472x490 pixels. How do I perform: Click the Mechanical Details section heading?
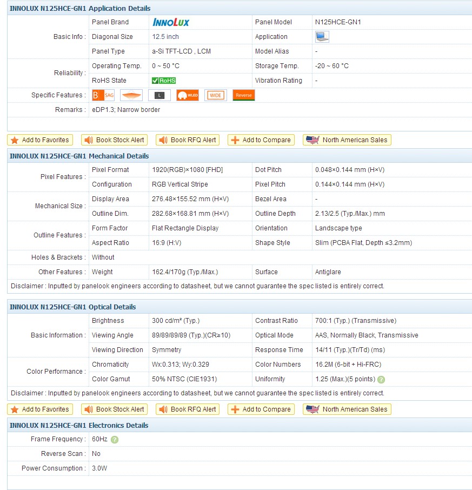(79, 156)
